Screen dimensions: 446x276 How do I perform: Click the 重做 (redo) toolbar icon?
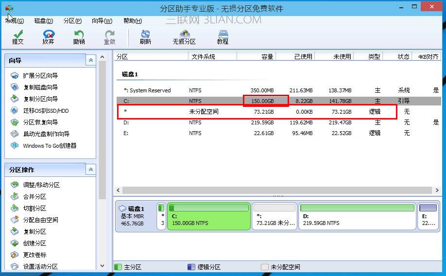tap(109, 37)
